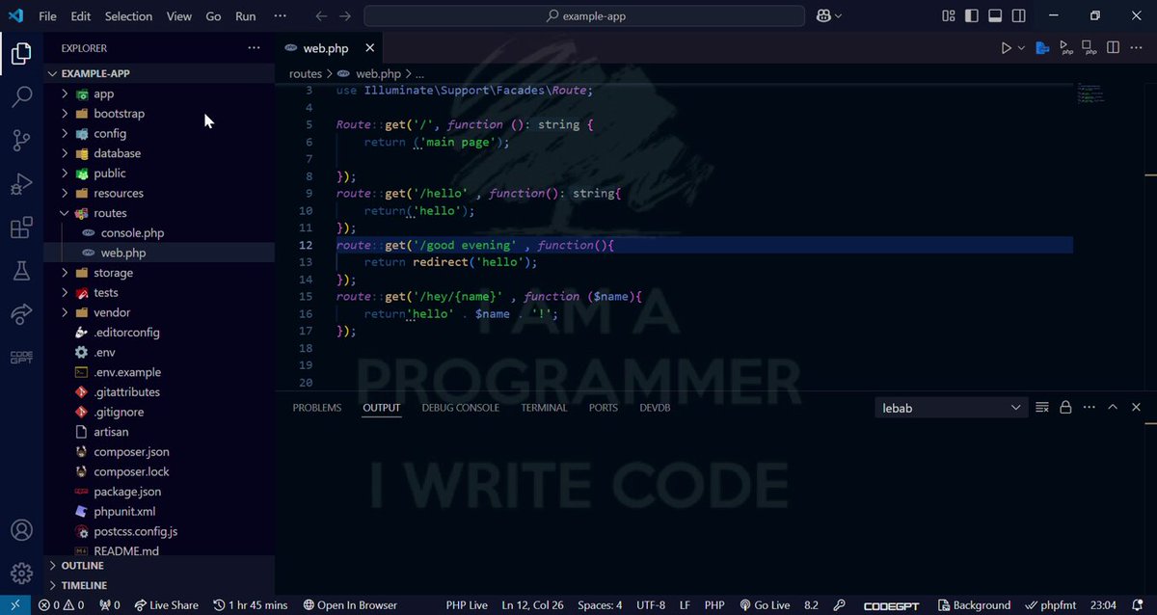Run the code with play button

(x=1006, y=47)
